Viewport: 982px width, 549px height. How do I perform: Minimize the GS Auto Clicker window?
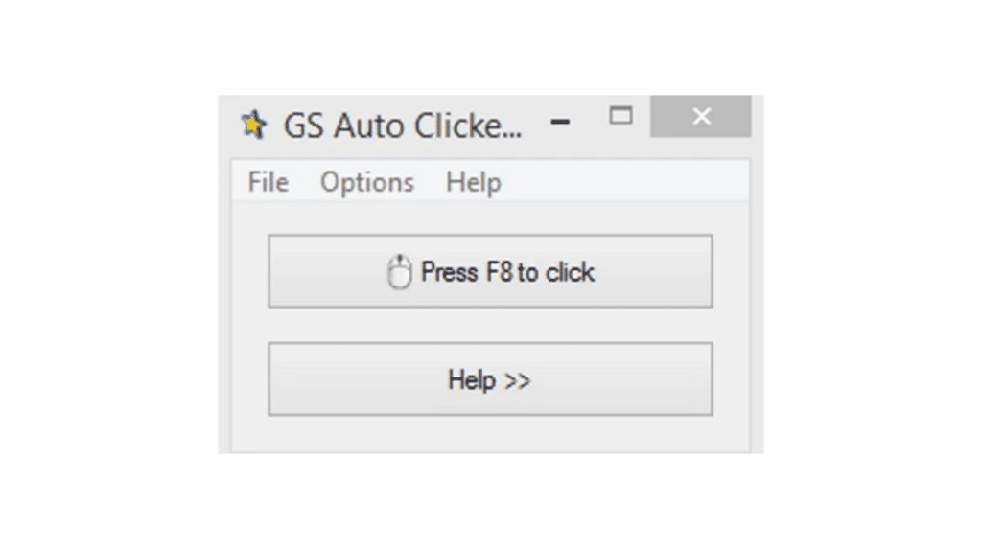560,122
